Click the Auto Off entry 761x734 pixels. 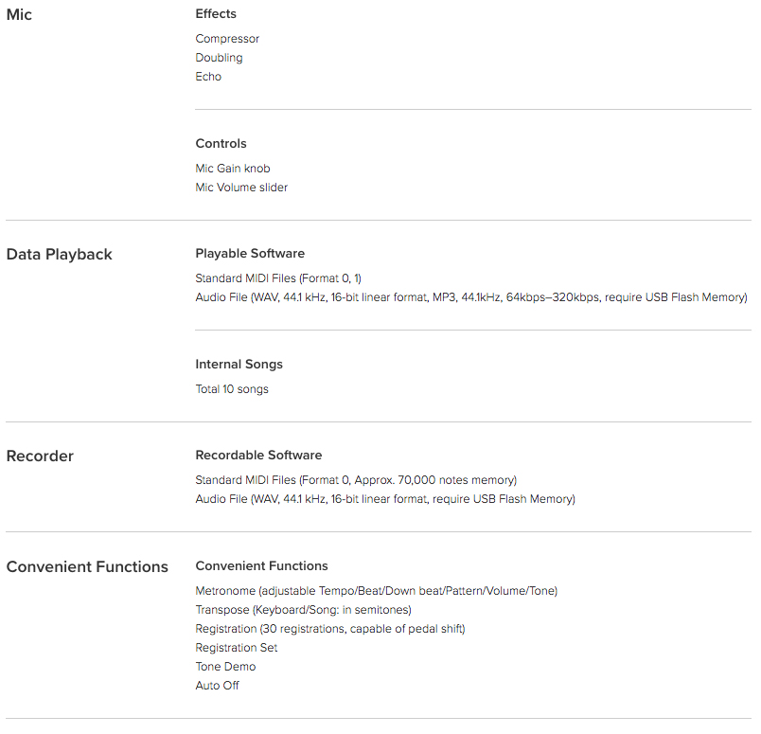218,686
